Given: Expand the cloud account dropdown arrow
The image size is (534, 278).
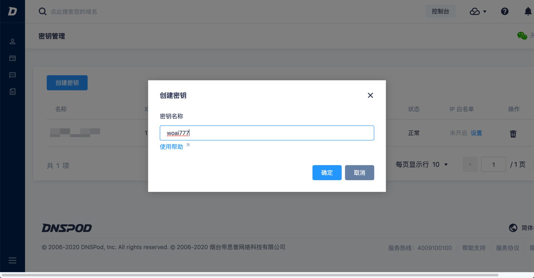Looking at the screenshot, I should click(x=484, y=12).
